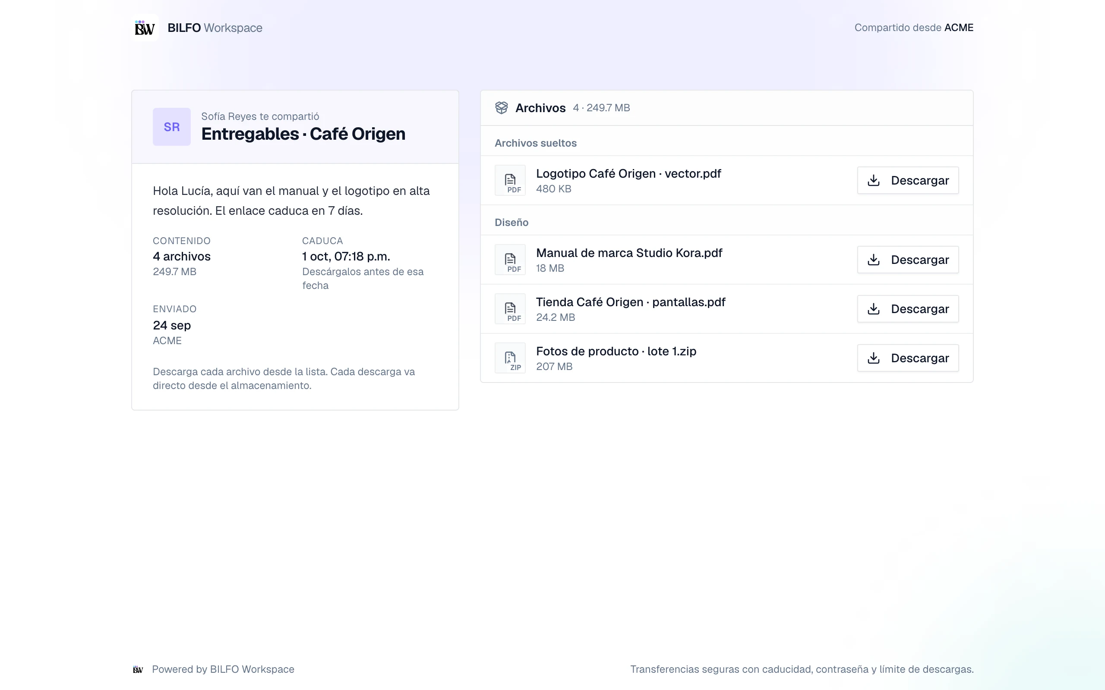This screenshot has width=1105, height=690.
Task: Click the Descárgalos antes de esa fecha note
Action: 363,279
